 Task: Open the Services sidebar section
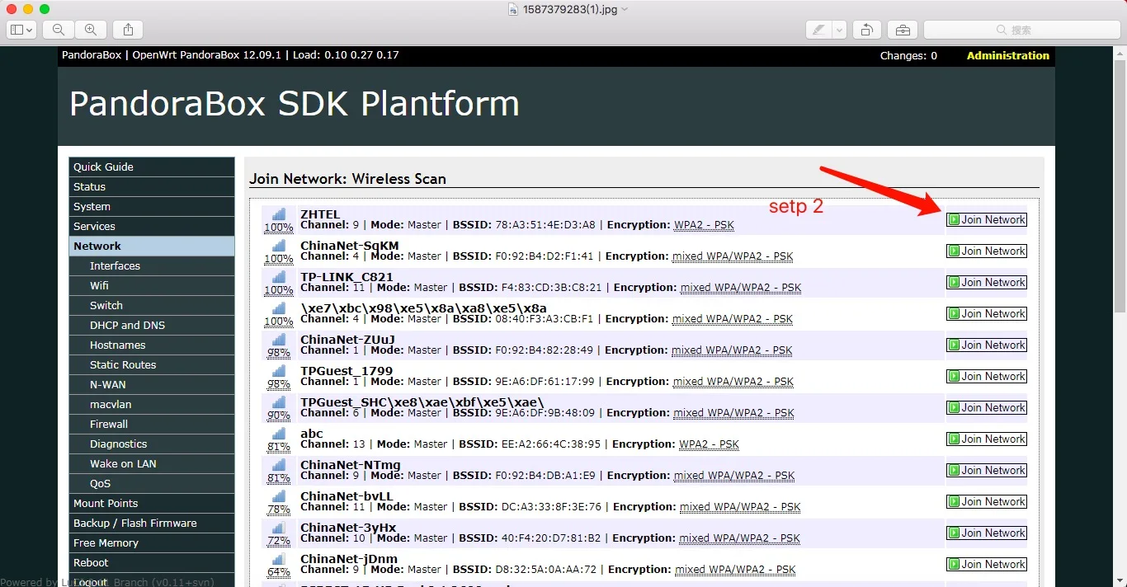point(152,226)
